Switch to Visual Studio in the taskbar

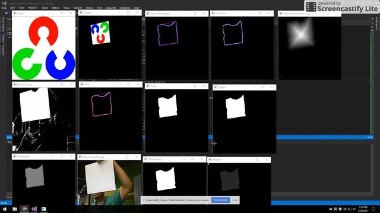click(x=34, y=209)
